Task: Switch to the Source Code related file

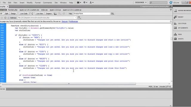Action: point(3,10)
